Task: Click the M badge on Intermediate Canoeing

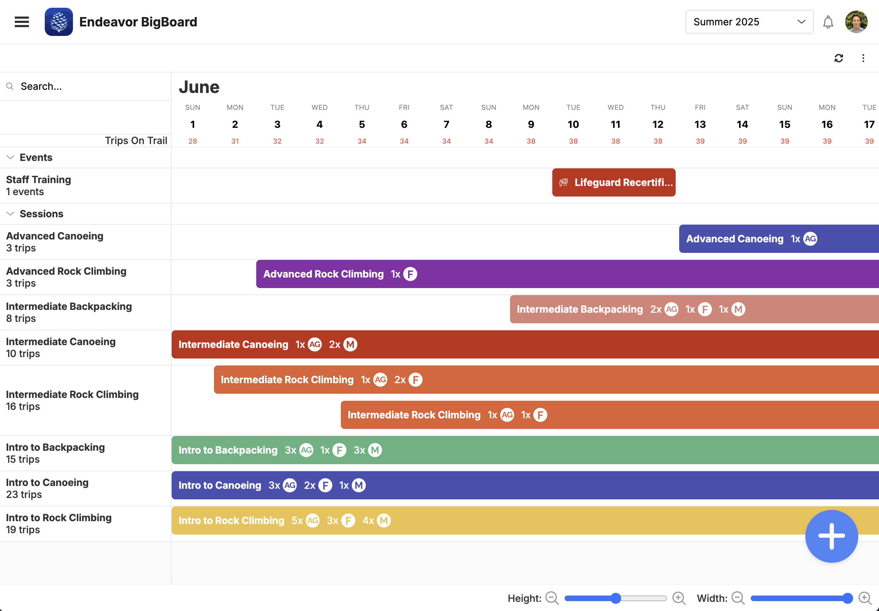Action: (x=350, y=344)
